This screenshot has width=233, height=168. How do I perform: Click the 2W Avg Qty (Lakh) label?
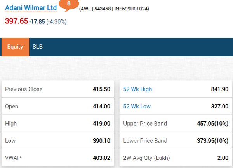click(146, 157)
